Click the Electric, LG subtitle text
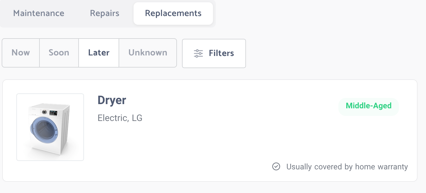This screenshot has height=193, width=426. click(x=120, y=118)
